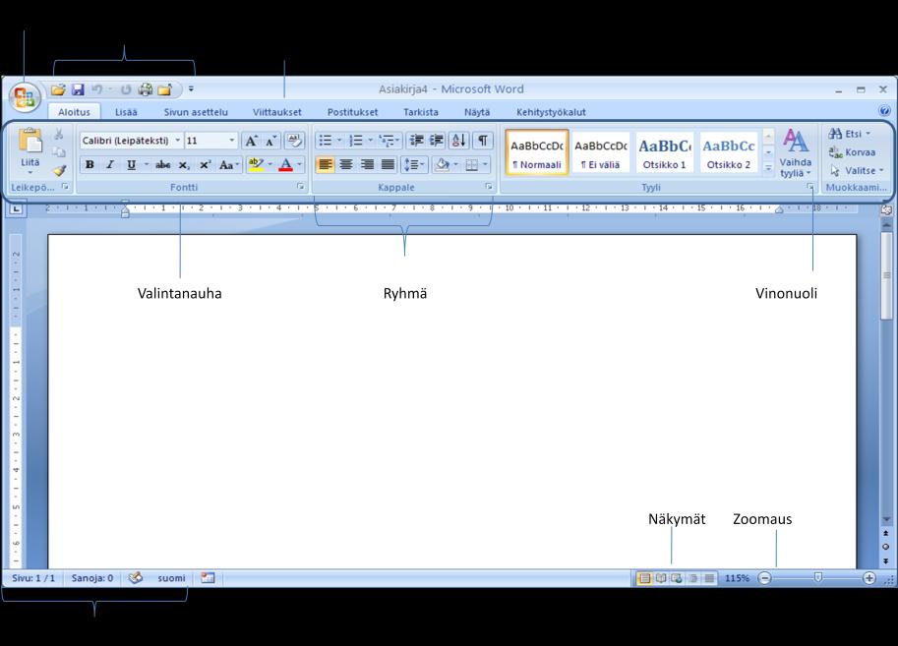Save the document with the floppy disk icon
This screenshot has height=646, width=898.
(78, 89)
